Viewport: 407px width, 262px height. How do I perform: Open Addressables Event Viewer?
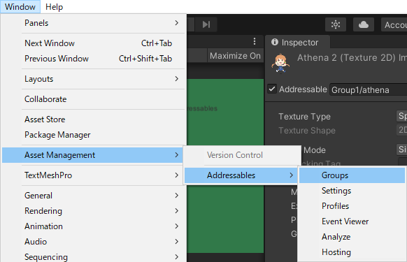(352, 221)
